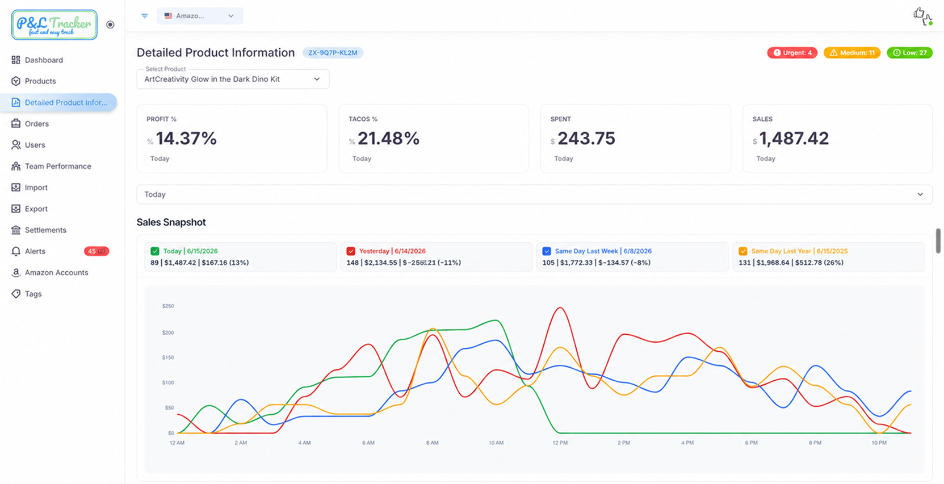Viewport: 944px width, 484px height.
Task: Go to the Import page
Action: tap(36, 187)
